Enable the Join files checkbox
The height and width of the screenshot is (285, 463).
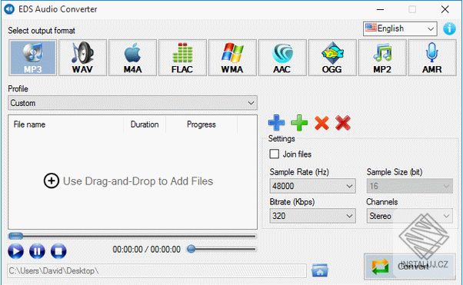[274, 154]
